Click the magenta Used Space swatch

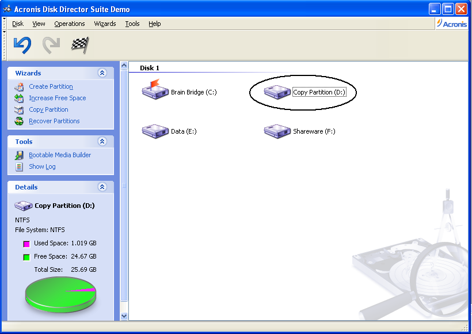click(x=26, y=244)
